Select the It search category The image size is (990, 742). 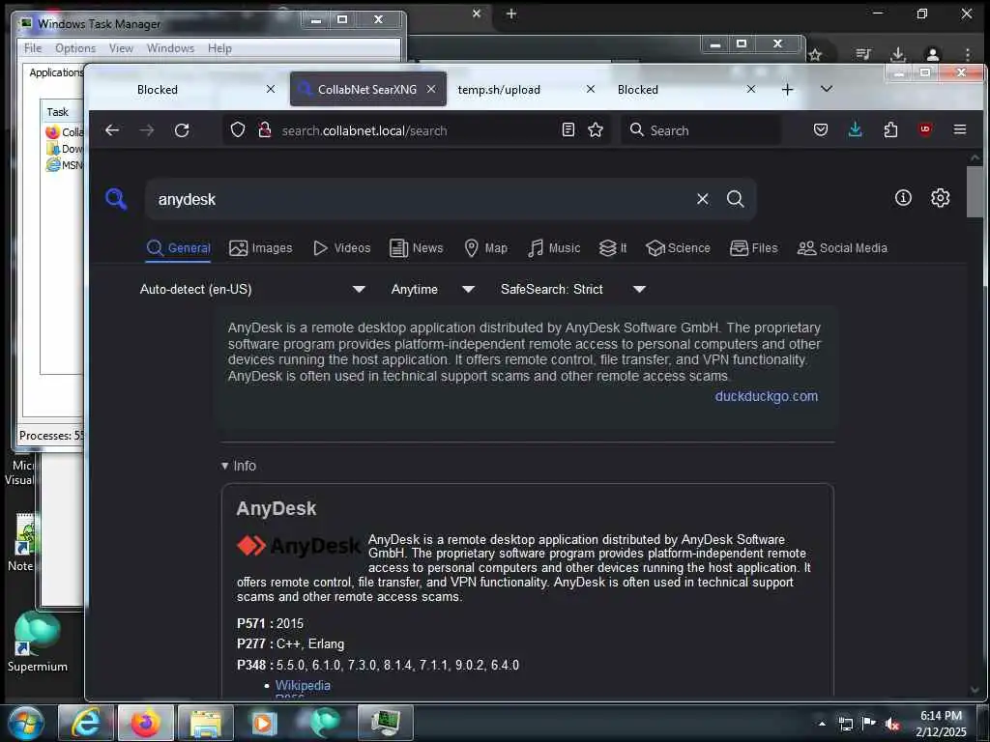(x=612, y=248)
